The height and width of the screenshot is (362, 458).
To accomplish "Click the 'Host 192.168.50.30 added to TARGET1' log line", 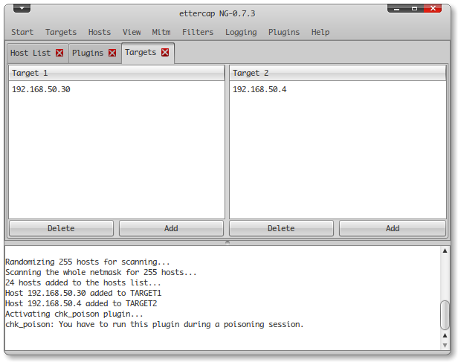I will point(83,293).
